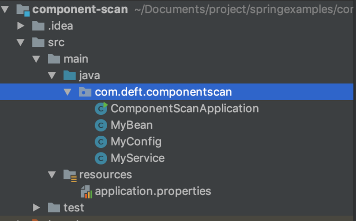Click the ComponentScanApplication runnable class icon
Image resolution: width=356 pixels, height=221 pixels.
point(101,108)
